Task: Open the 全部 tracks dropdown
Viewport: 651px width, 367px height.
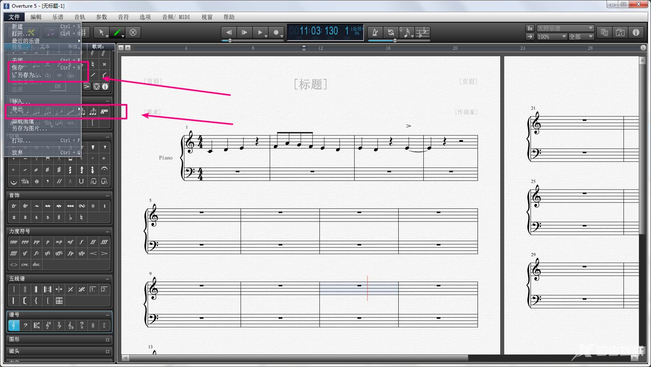Action: click(581, 37)
